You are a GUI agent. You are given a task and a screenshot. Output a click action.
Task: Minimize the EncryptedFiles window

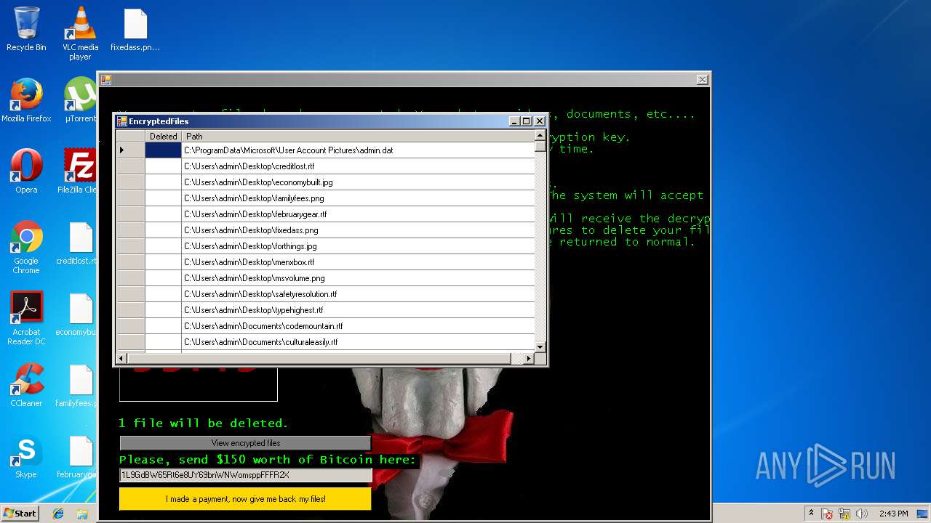(514, 121)
